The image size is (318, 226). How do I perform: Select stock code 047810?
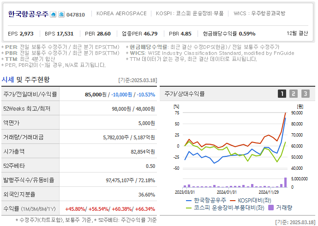coord(76,15)
